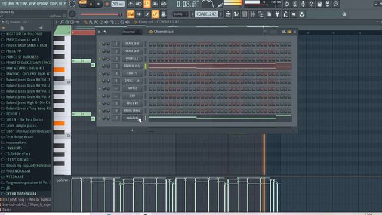382x215 pixels.
Task: Open the plugin picker plug icon
Action: click(x=277, y=14)
